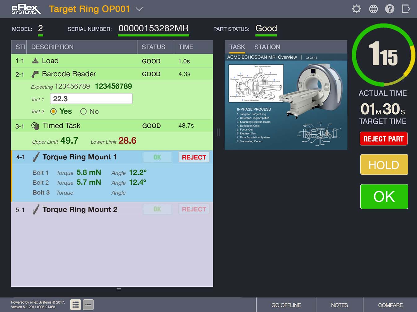Open settings with the gear icon

pos(356,9)
